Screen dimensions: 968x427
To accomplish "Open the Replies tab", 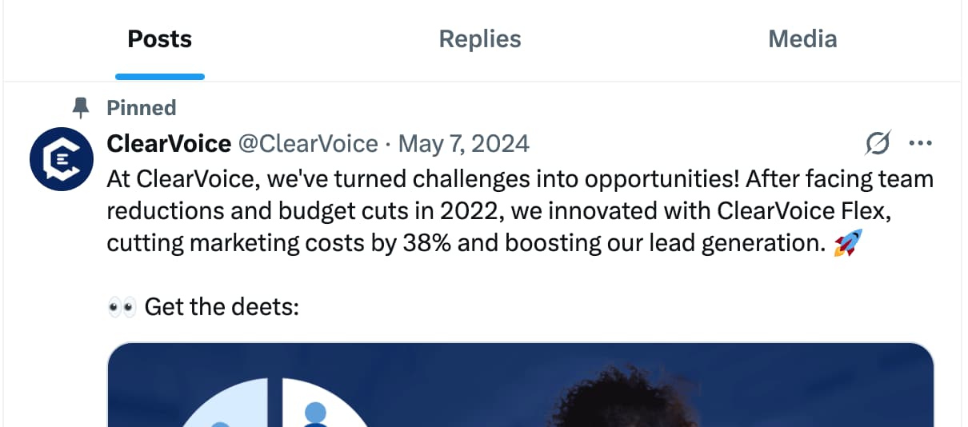I will (x=480, y=39).
